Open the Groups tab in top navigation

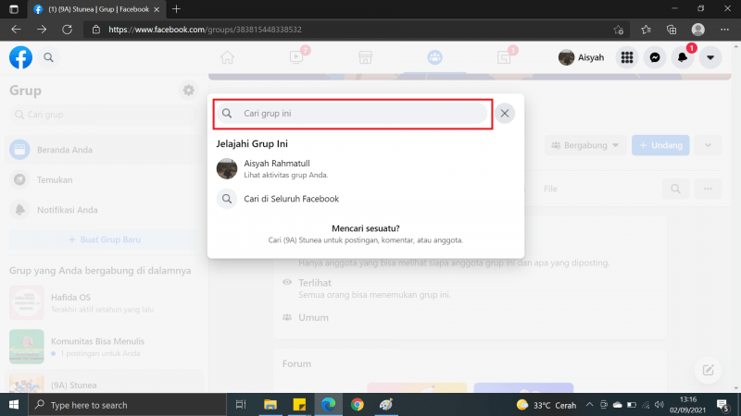coord(434,57)
